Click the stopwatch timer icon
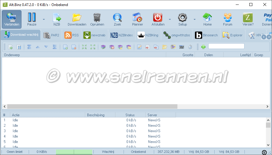 (190, 47)
